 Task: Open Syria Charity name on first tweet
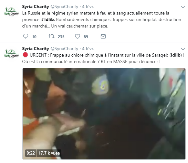[x=36, y=6]
